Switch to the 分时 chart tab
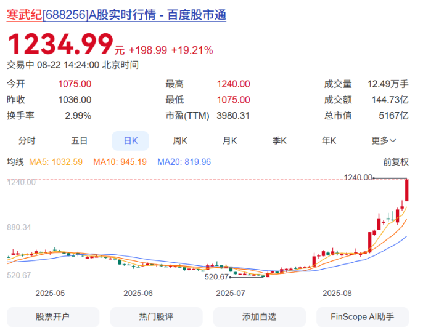Viewport: 444px width, 333px height. [27, 141]
